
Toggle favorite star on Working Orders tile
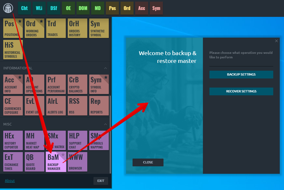pyautogui.click(x=41, y=21)
